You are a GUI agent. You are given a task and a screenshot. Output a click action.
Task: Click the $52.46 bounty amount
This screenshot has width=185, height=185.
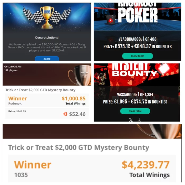tap(77, 114)
